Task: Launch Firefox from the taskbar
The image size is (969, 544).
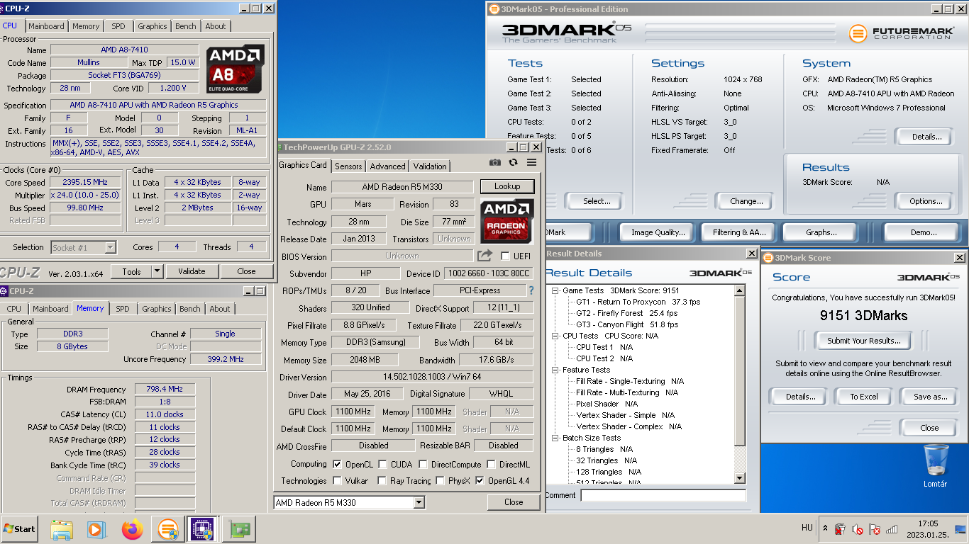Action: tap(132, 529)
